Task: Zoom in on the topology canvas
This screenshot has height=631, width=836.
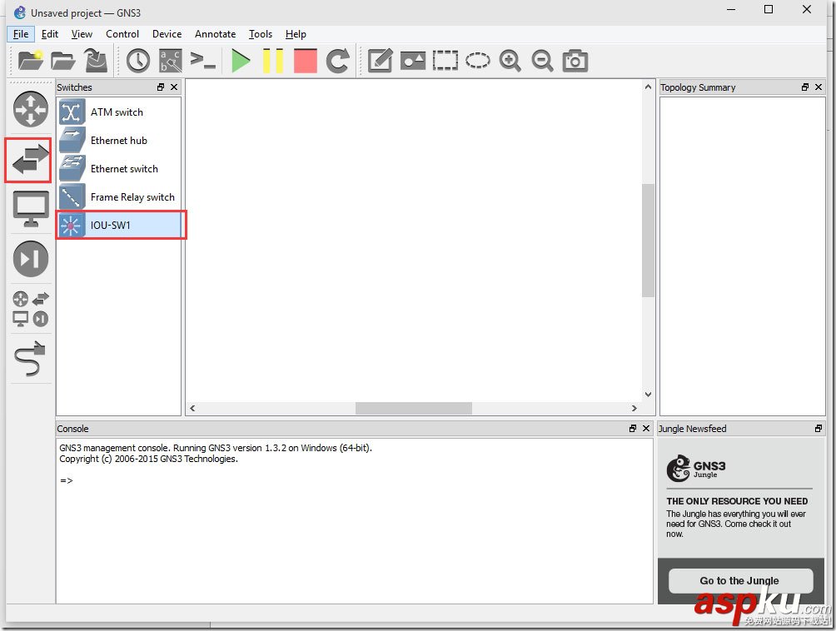Action: (510, 60)
